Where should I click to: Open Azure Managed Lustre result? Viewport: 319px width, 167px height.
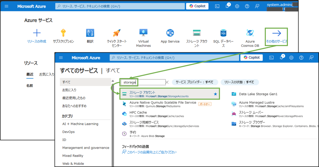[x=257, y=102]
